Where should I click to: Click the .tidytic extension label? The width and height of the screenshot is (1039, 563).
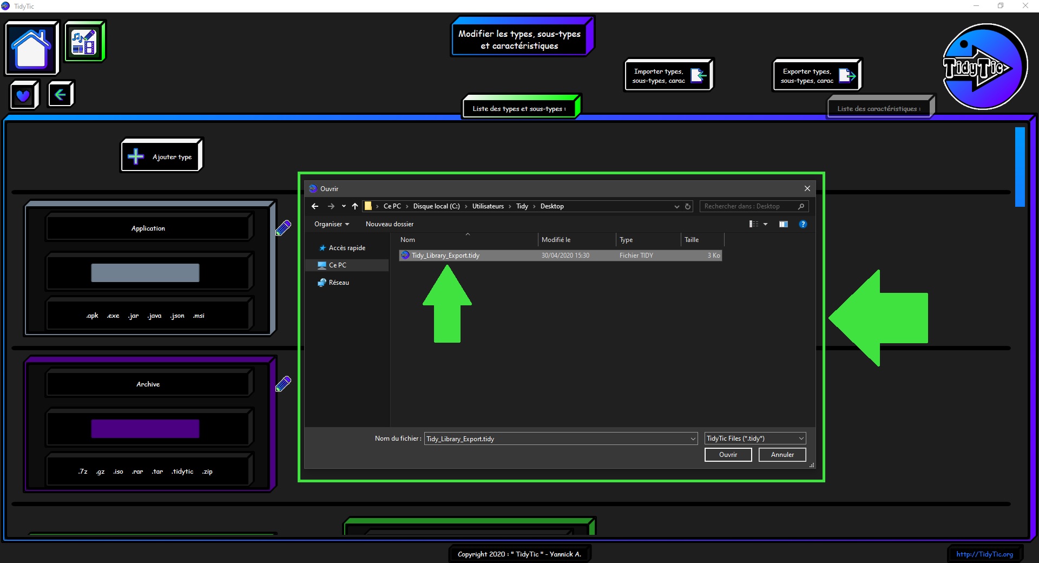(x=182, y=472)
